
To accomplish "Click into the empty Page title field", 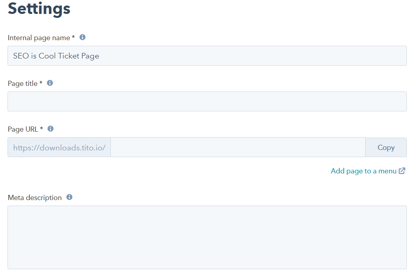I will (x=207, y=101).
